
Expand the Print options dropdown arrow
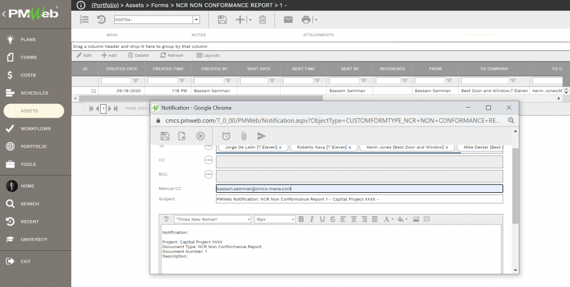tap(316, 20)
